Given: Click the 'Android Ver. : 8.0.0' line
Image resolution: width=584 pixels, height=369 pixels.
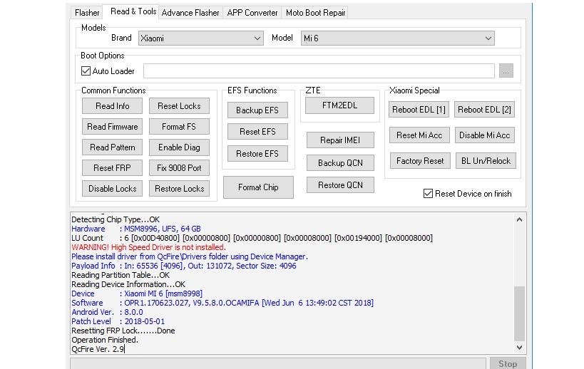Looking at the screenshot, I should pyautogui.click(x=107, y=312).
